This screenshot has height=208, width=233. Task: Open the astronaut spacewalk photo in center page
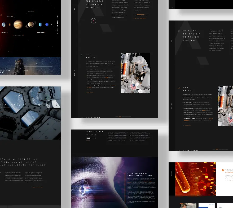click(135, 73)
